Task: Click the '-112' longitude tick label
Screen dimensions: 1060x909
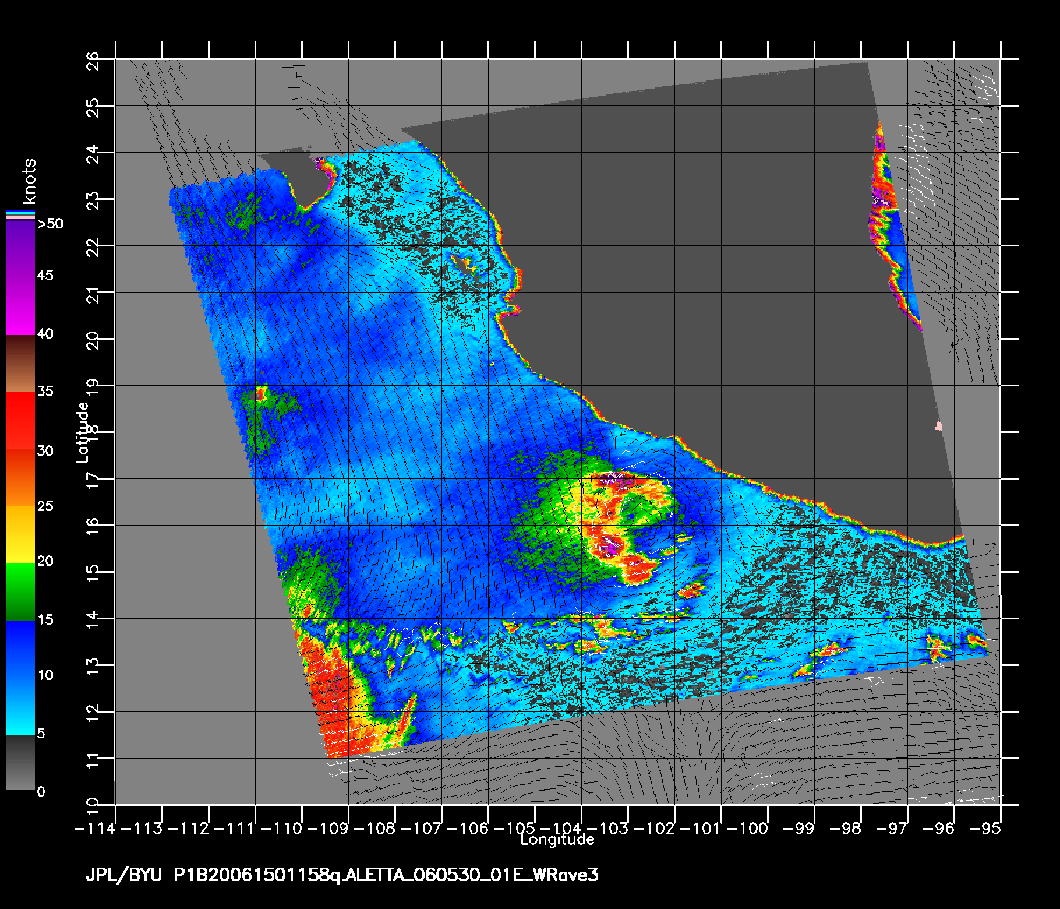Action: (x=189, y=829)
